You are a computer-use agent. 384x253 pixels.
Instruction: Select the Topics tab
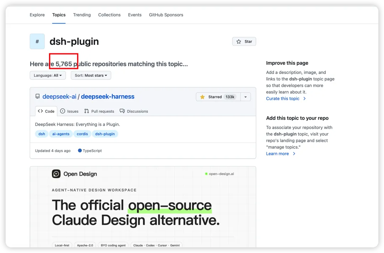coord(59,15)
